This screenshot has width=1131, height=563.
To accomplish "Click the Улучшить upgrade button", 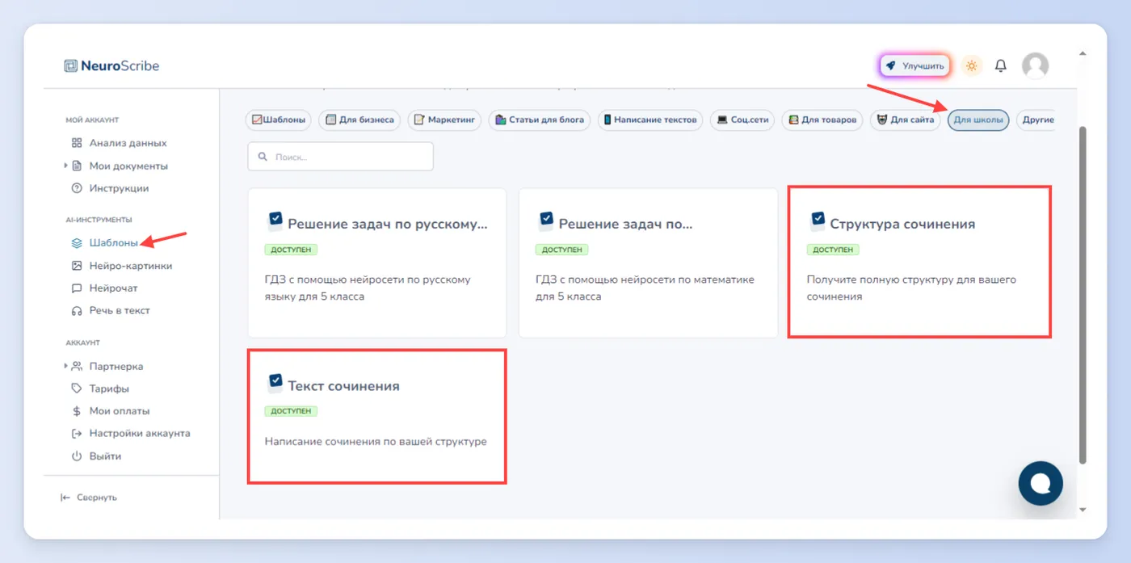I will [915, 65].
